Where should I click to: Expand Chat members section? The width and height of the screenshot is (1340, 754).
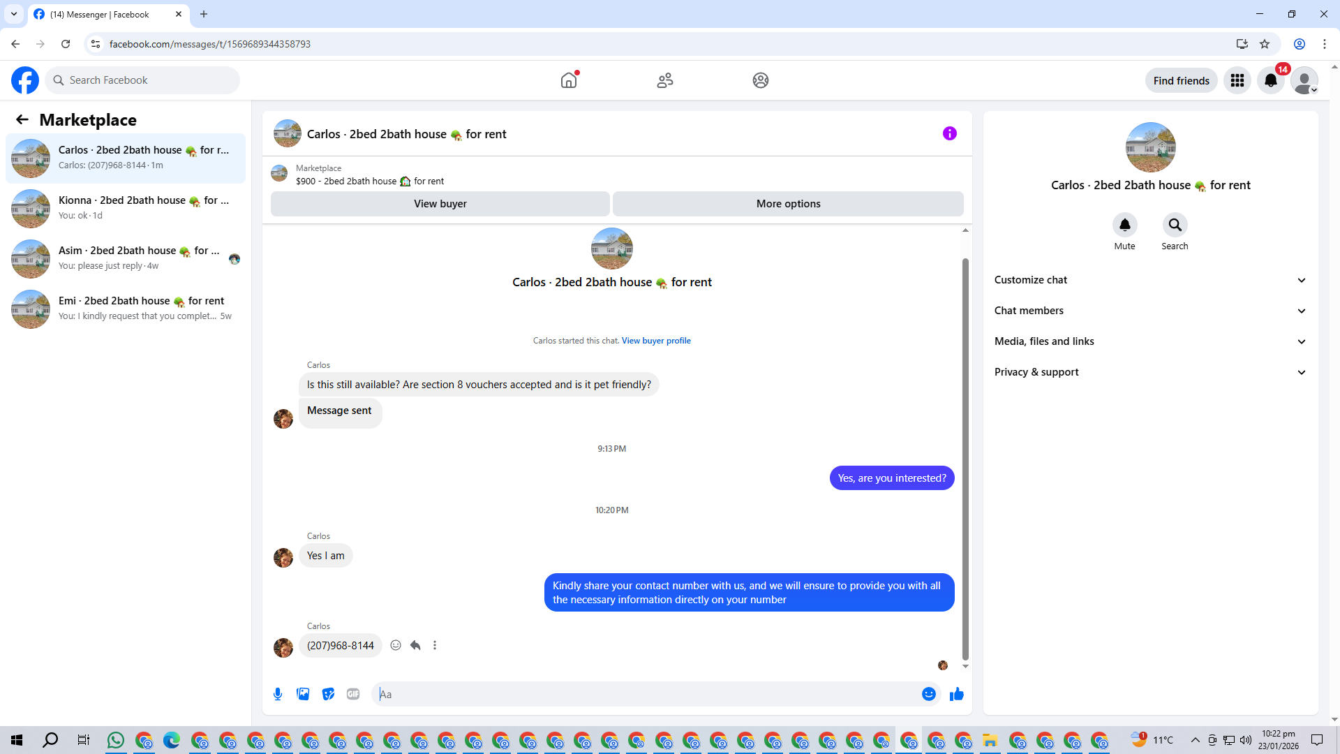click(1150, 311)
